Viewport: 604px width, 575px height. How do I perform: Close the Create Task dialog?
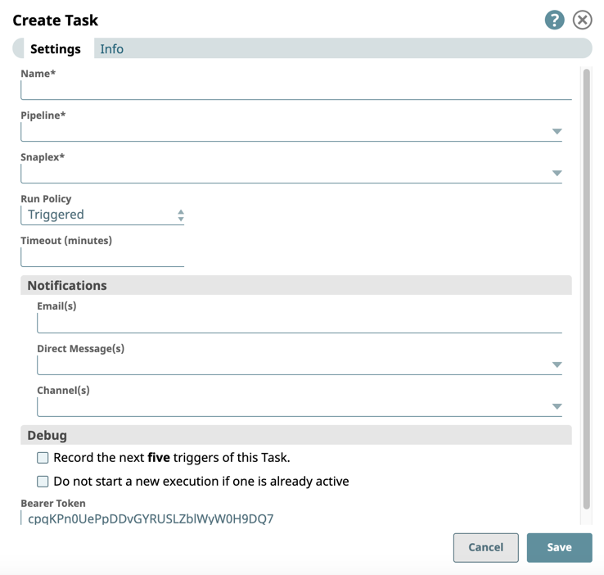click(x=582, y=20)
